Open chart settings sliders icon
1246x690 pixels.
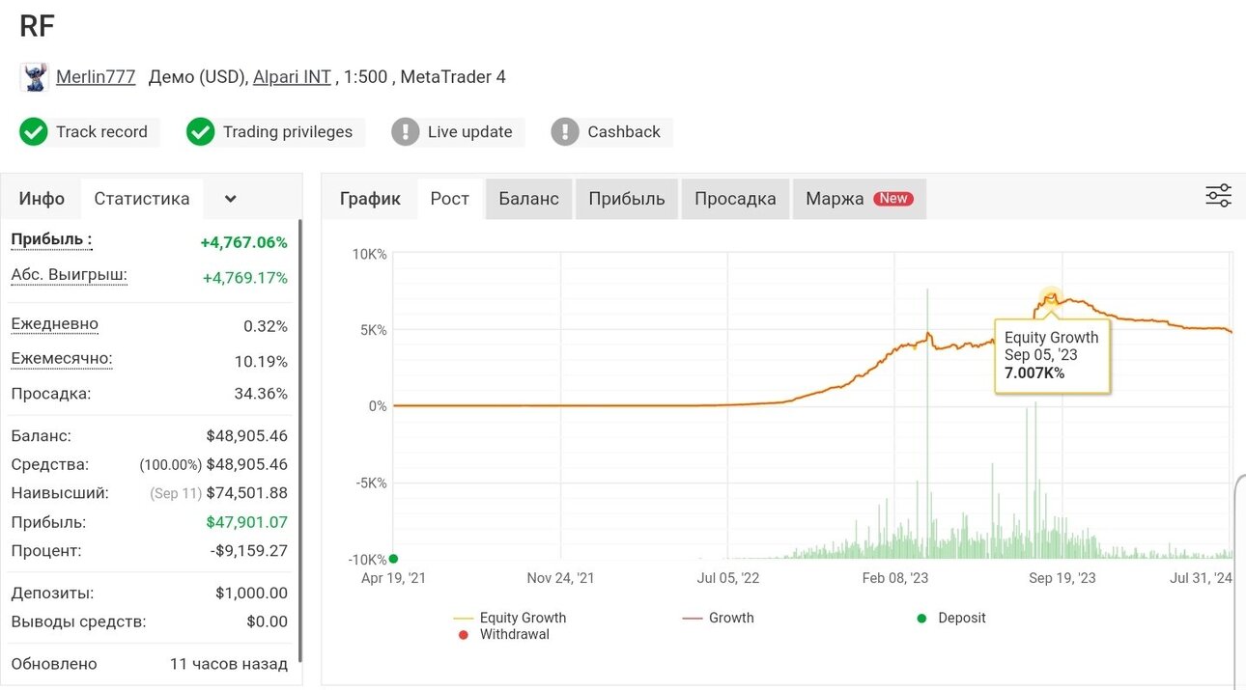pos(1219,196)
